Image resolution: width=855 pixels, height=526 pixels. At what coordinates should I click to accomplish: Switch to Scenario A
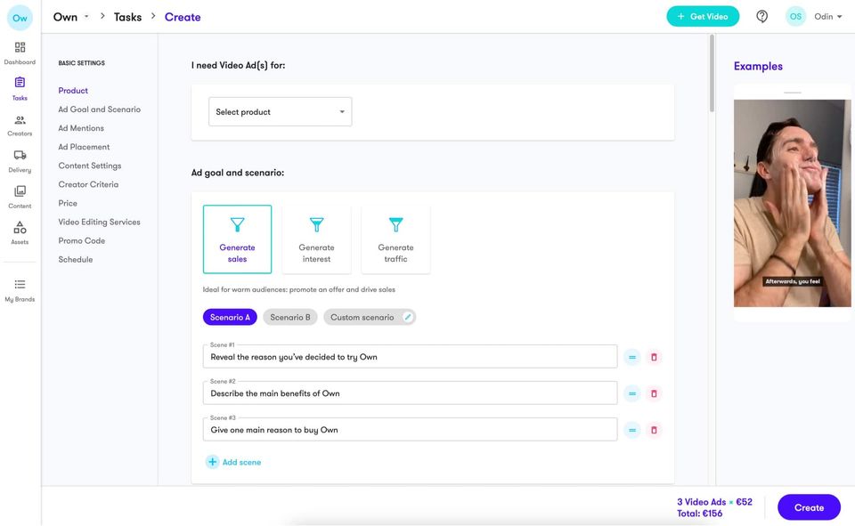point(230,317)
